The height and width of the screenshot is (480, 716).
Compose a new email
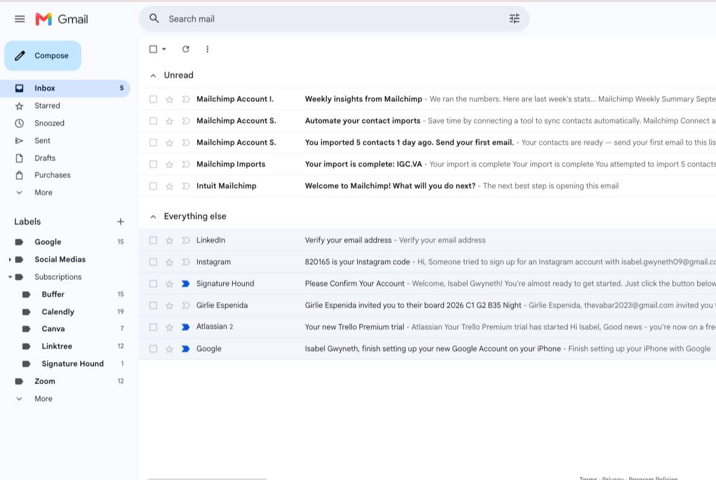click(43, 55)
